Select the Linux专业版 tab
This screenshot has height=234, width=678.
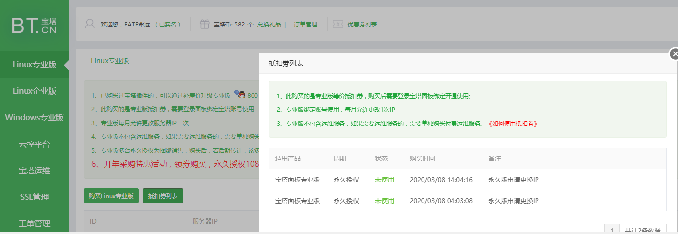point(110,61)
